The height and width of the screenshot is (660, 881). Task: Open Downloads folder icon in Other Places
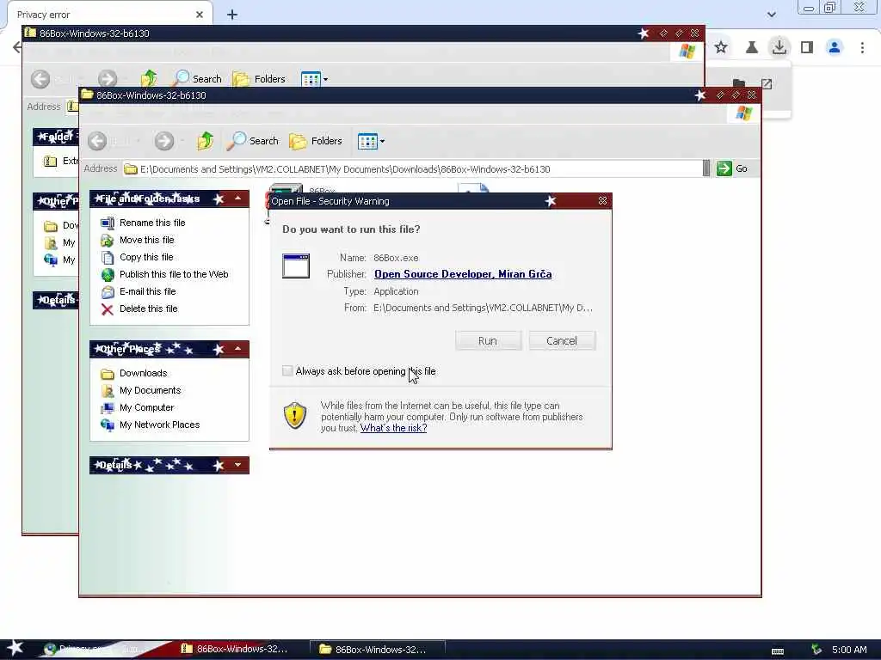108,373
